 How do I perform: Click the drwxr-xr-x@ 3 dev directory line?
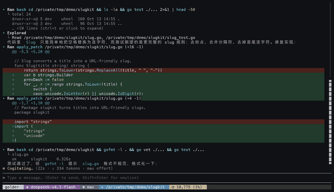pyautogui.click(x=67, y=24)
